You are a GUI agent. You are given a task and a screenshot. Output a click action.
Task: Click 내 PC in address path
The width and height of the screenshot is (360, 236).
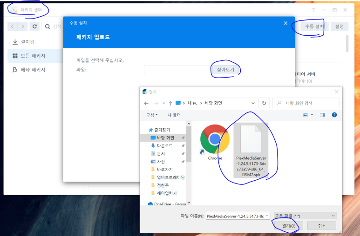pyautogui.click(x=192, y=103)
